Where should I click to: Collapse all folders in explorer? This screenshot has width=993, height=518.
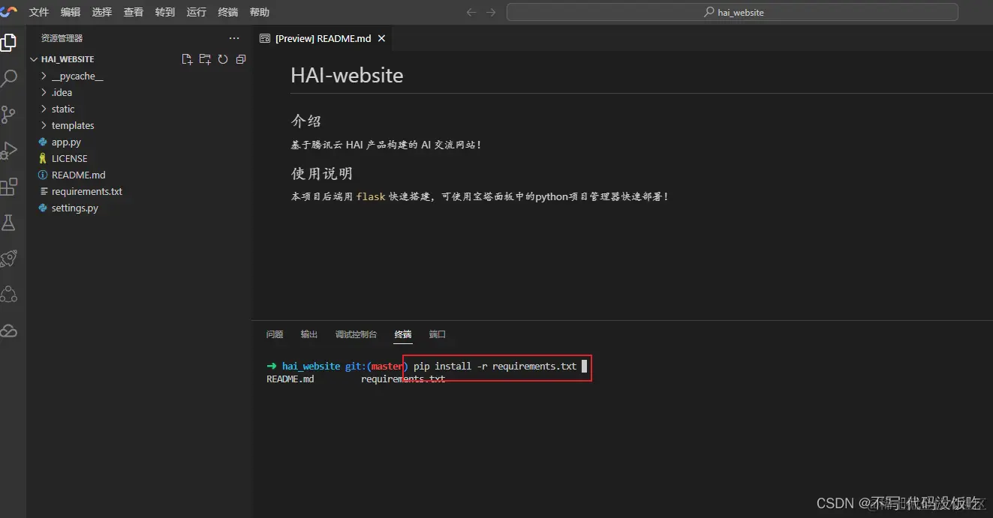click(x=241, y=59)
